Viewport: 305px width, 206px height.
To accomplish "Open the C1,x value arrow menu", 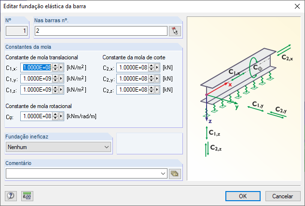I will tap(61, 68).
